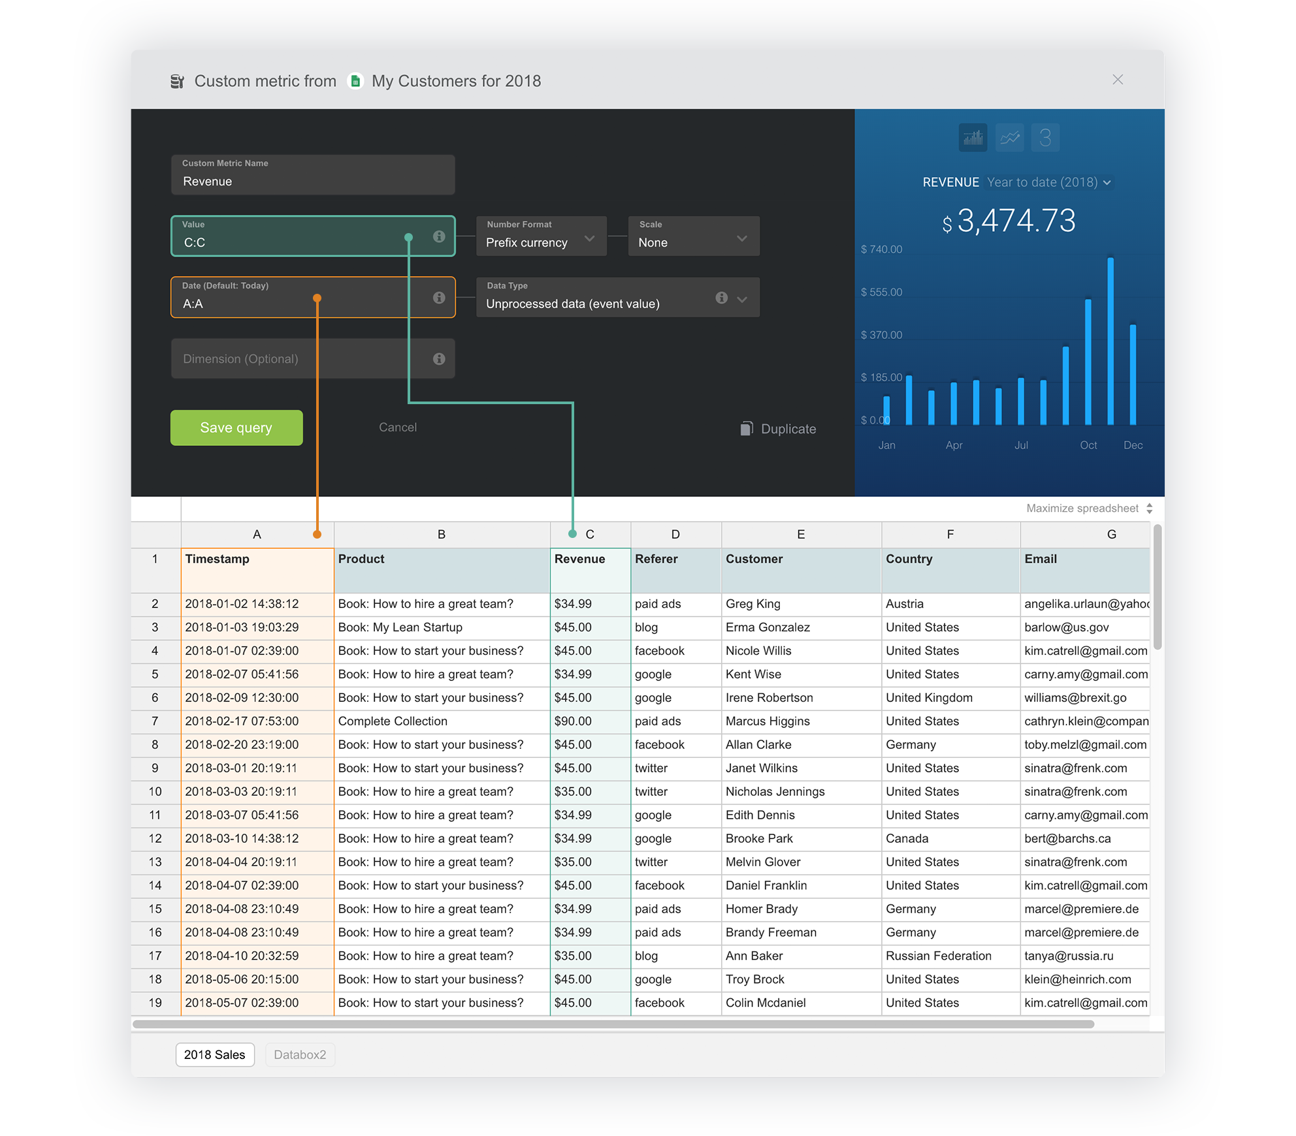1296x1136 pixels.
Task: Switch to line chart visualization icon
Action: (1009, 138)
